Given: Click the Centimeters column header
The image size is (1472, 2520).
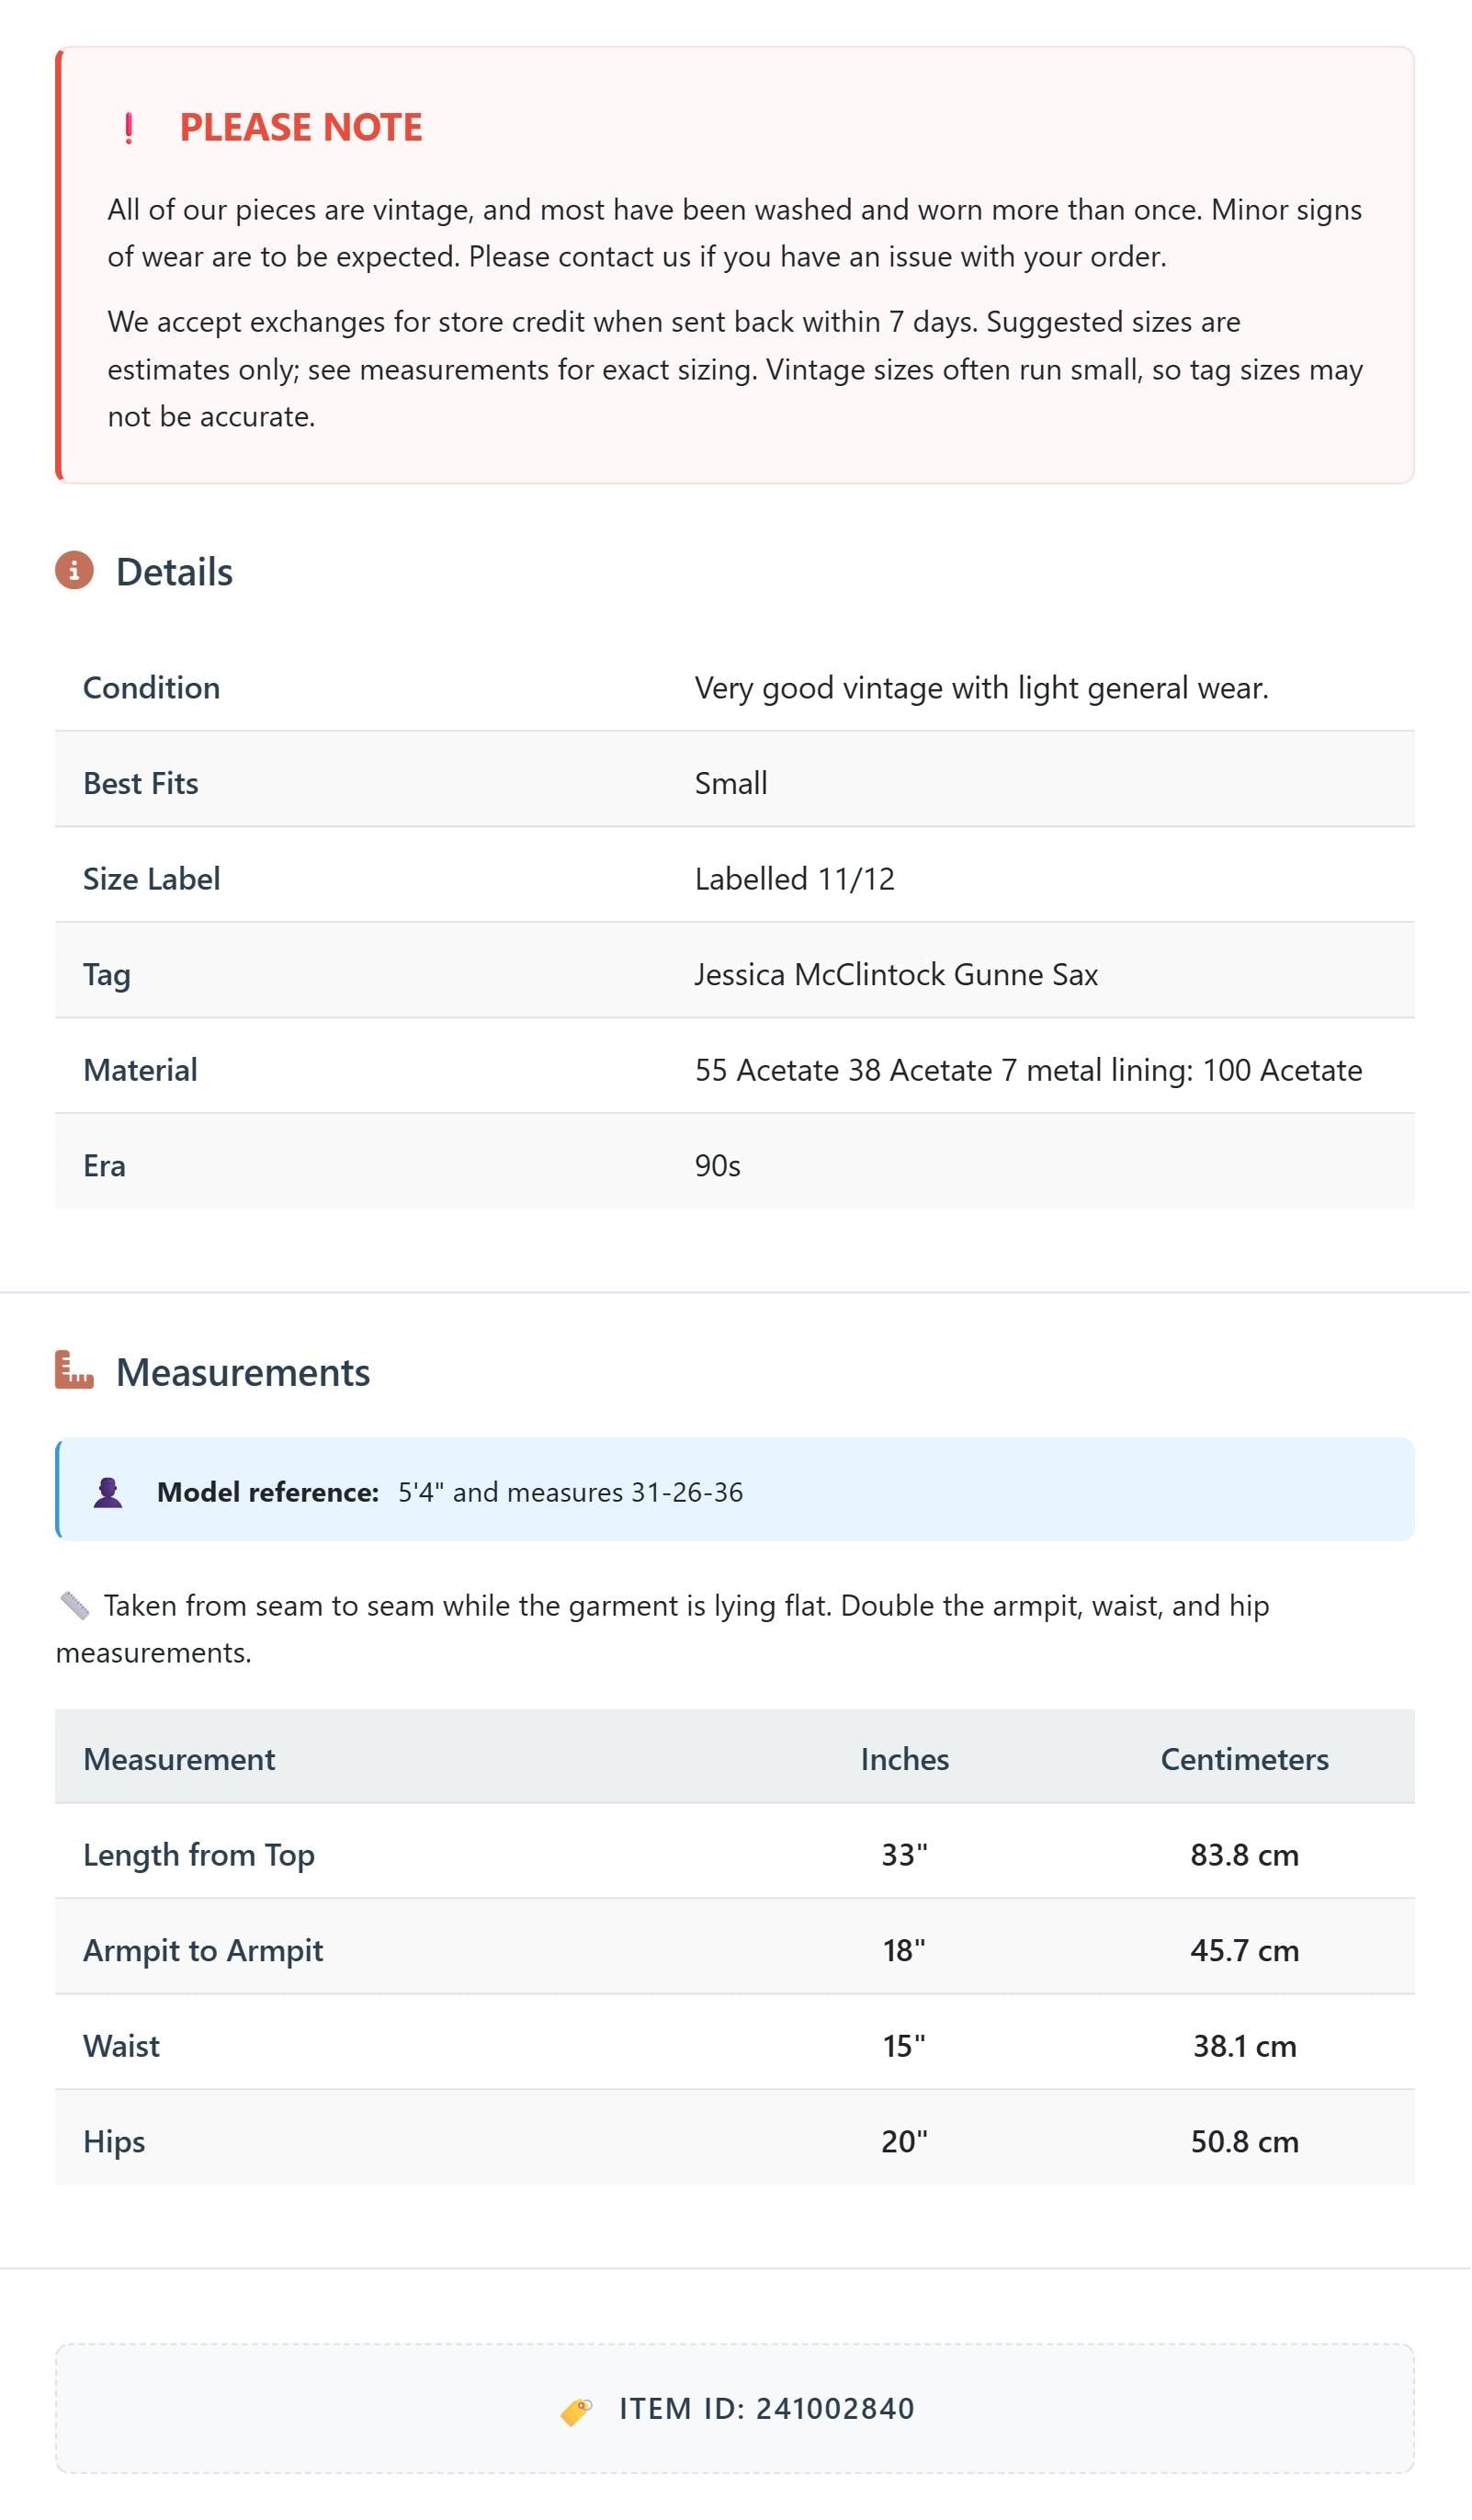Looking at the screenshot, I should [x=1246, y=1761].
